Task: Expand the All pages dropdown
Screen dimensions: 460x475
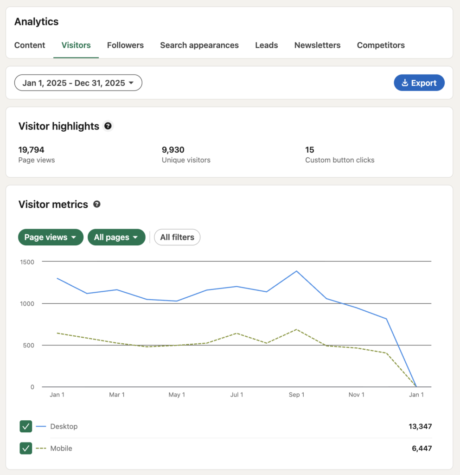Action: 116,237
